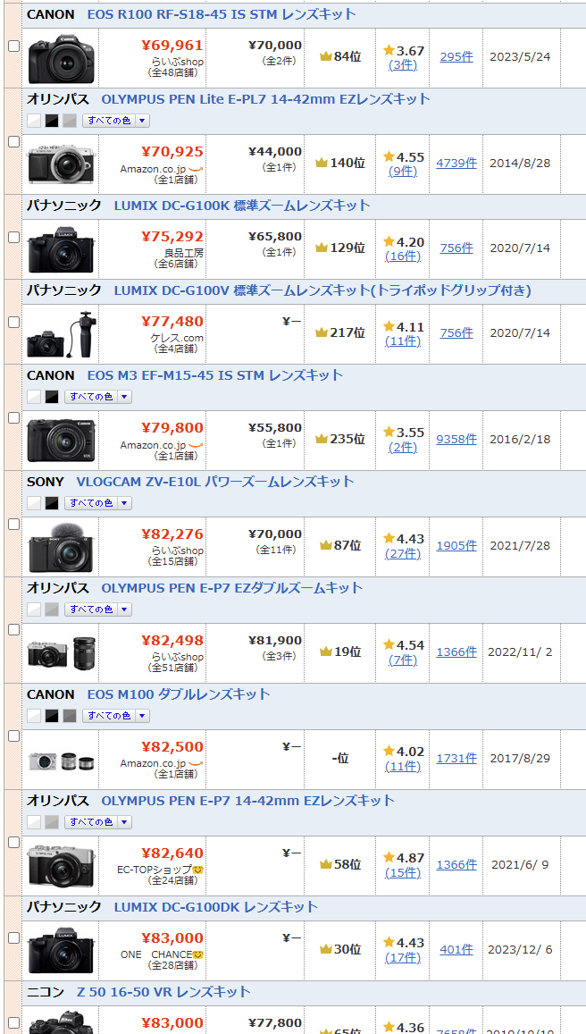Click the ¥69,961 lowest price for EOS R100
Image resolution: width=586 pixels, height=1034 pixels.
(x=172, y=46)
